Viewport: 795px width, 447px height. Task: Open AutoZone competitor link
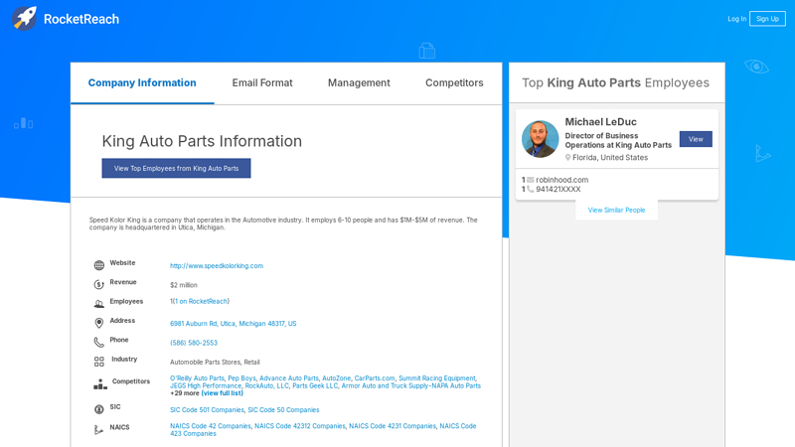(x=337, y=378)
